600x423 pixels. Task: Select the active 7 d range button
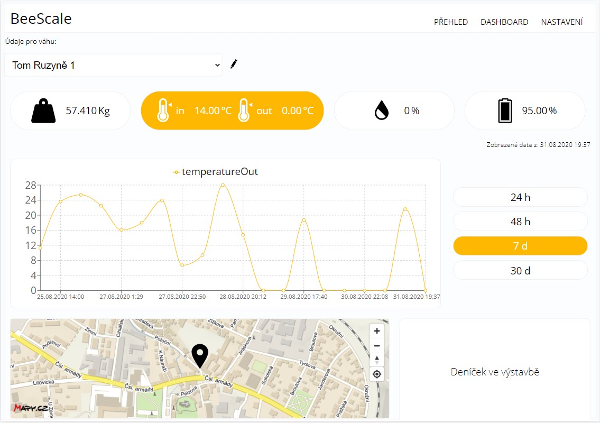tap(520, 246)
